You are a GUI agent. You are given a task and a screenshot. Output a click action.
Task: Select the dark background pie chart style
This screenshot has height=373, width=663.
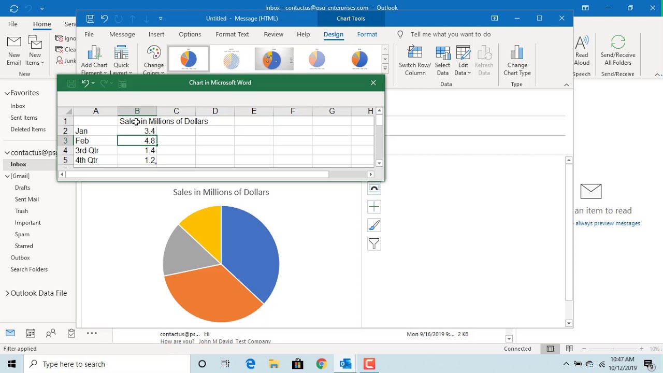[x=273, y=59]
